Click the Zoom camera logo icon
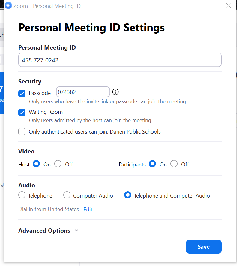 coord(8,6)
